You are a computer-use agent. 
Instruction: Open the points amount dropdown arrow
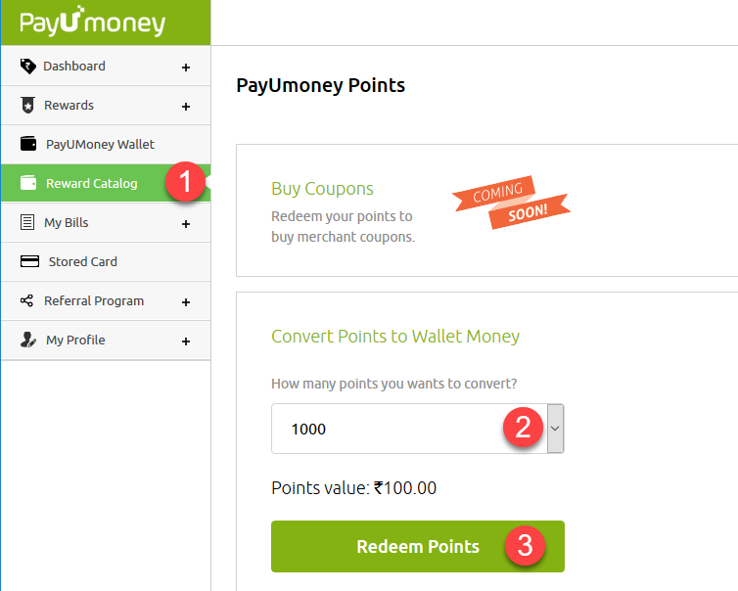(x=555, y=429)
